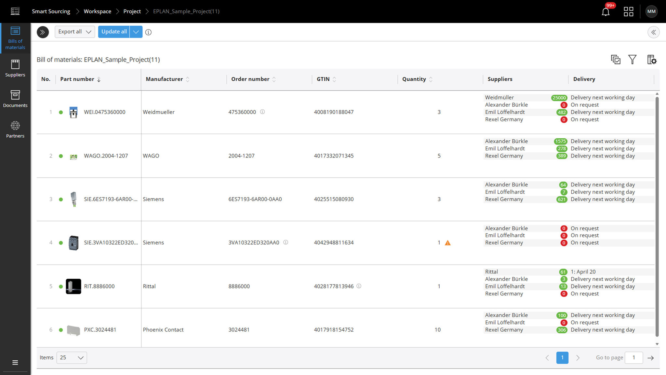Collapse right panel with double chevron
The height and width of the screenshot is (375, 666).
653,32
